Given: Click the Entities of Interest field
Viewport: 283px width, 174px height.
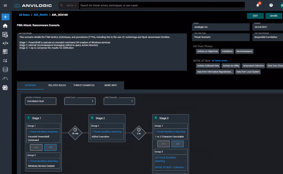Looking at the screenshot, I should click(41, 101).
